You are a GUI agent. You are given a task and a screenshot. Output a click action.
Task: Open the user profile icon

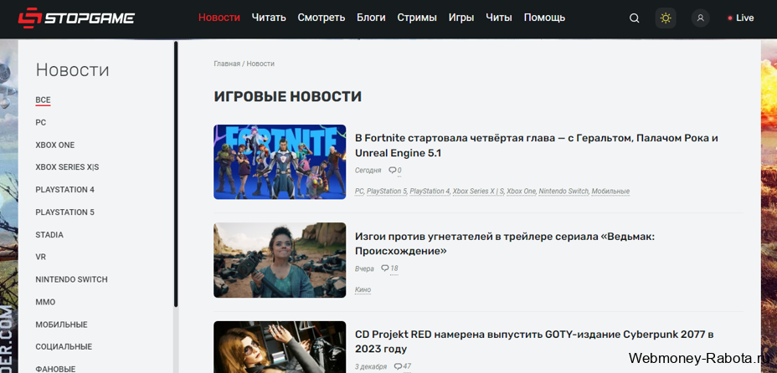coord(700,18)
